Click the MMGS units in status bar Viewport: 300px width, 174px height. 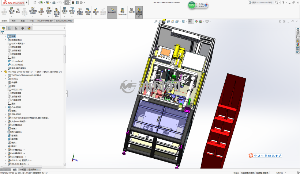point(280,173)
